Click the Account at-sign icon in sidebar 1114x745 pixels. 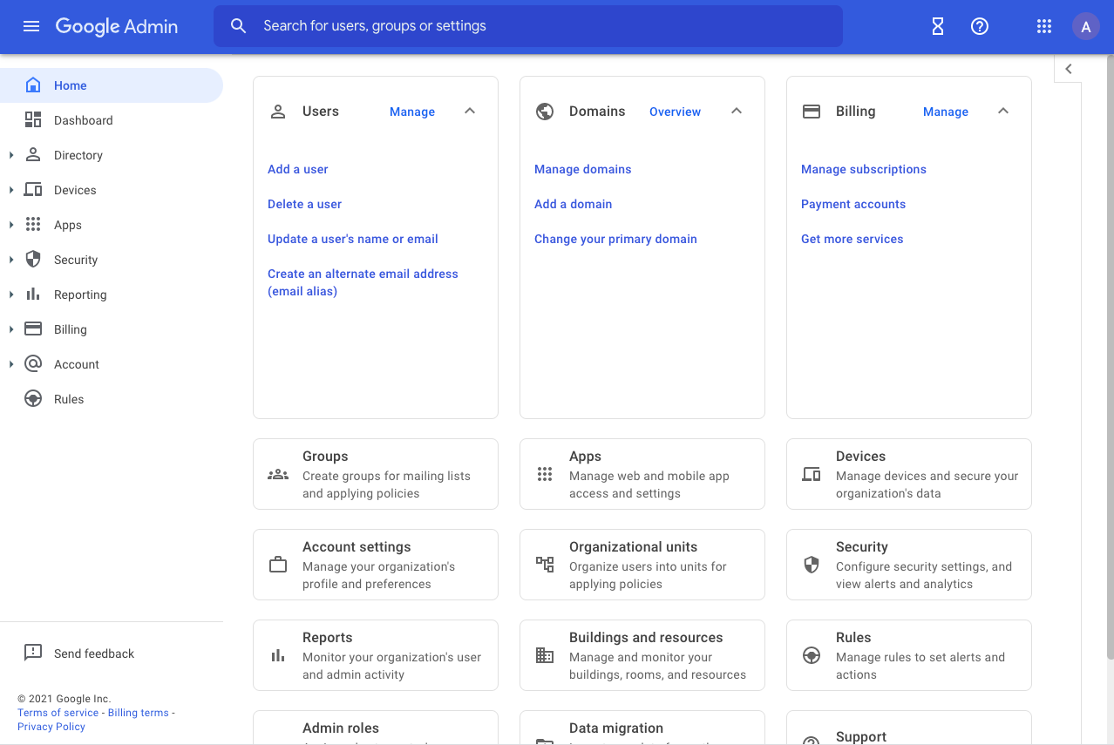coord(33,364)
